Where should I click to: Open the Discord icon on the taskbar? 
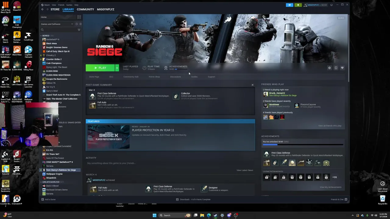coord(229,215)
